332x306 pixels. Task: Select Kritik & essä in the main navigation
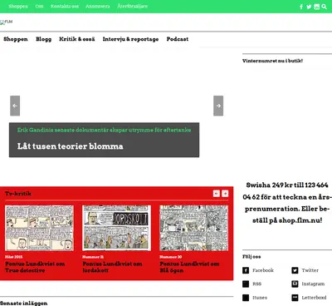click(x=77, y=39)
